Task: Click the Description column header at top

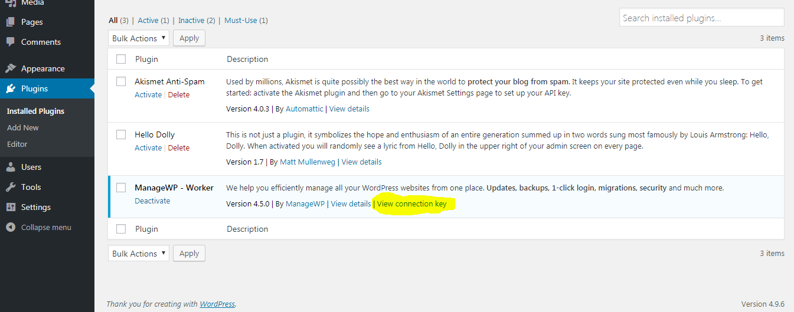Action: pyautogui.click(x=247, y=59)
